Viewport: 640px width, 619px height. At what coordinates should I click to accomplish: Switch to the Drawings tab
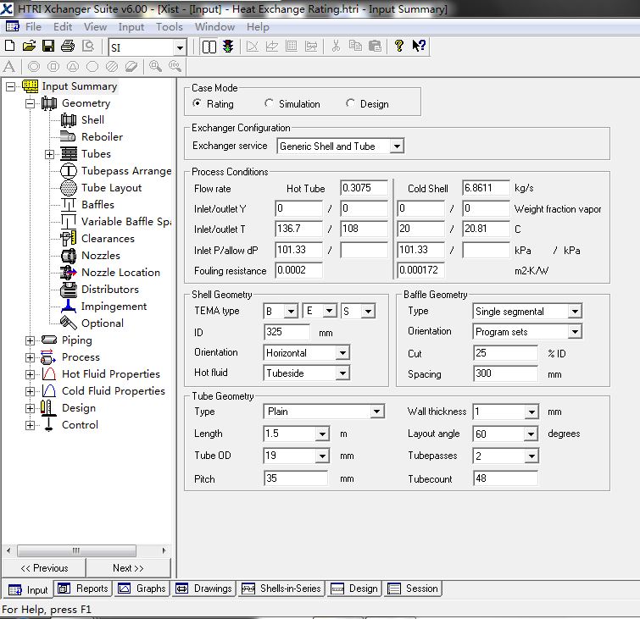click(203, 589)
